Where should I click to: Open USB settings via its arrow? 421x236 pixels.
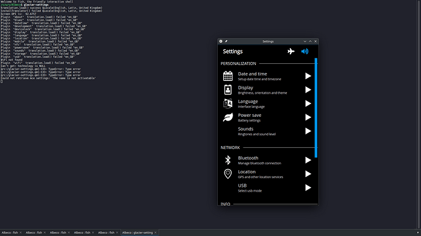(x=308, y=187)
